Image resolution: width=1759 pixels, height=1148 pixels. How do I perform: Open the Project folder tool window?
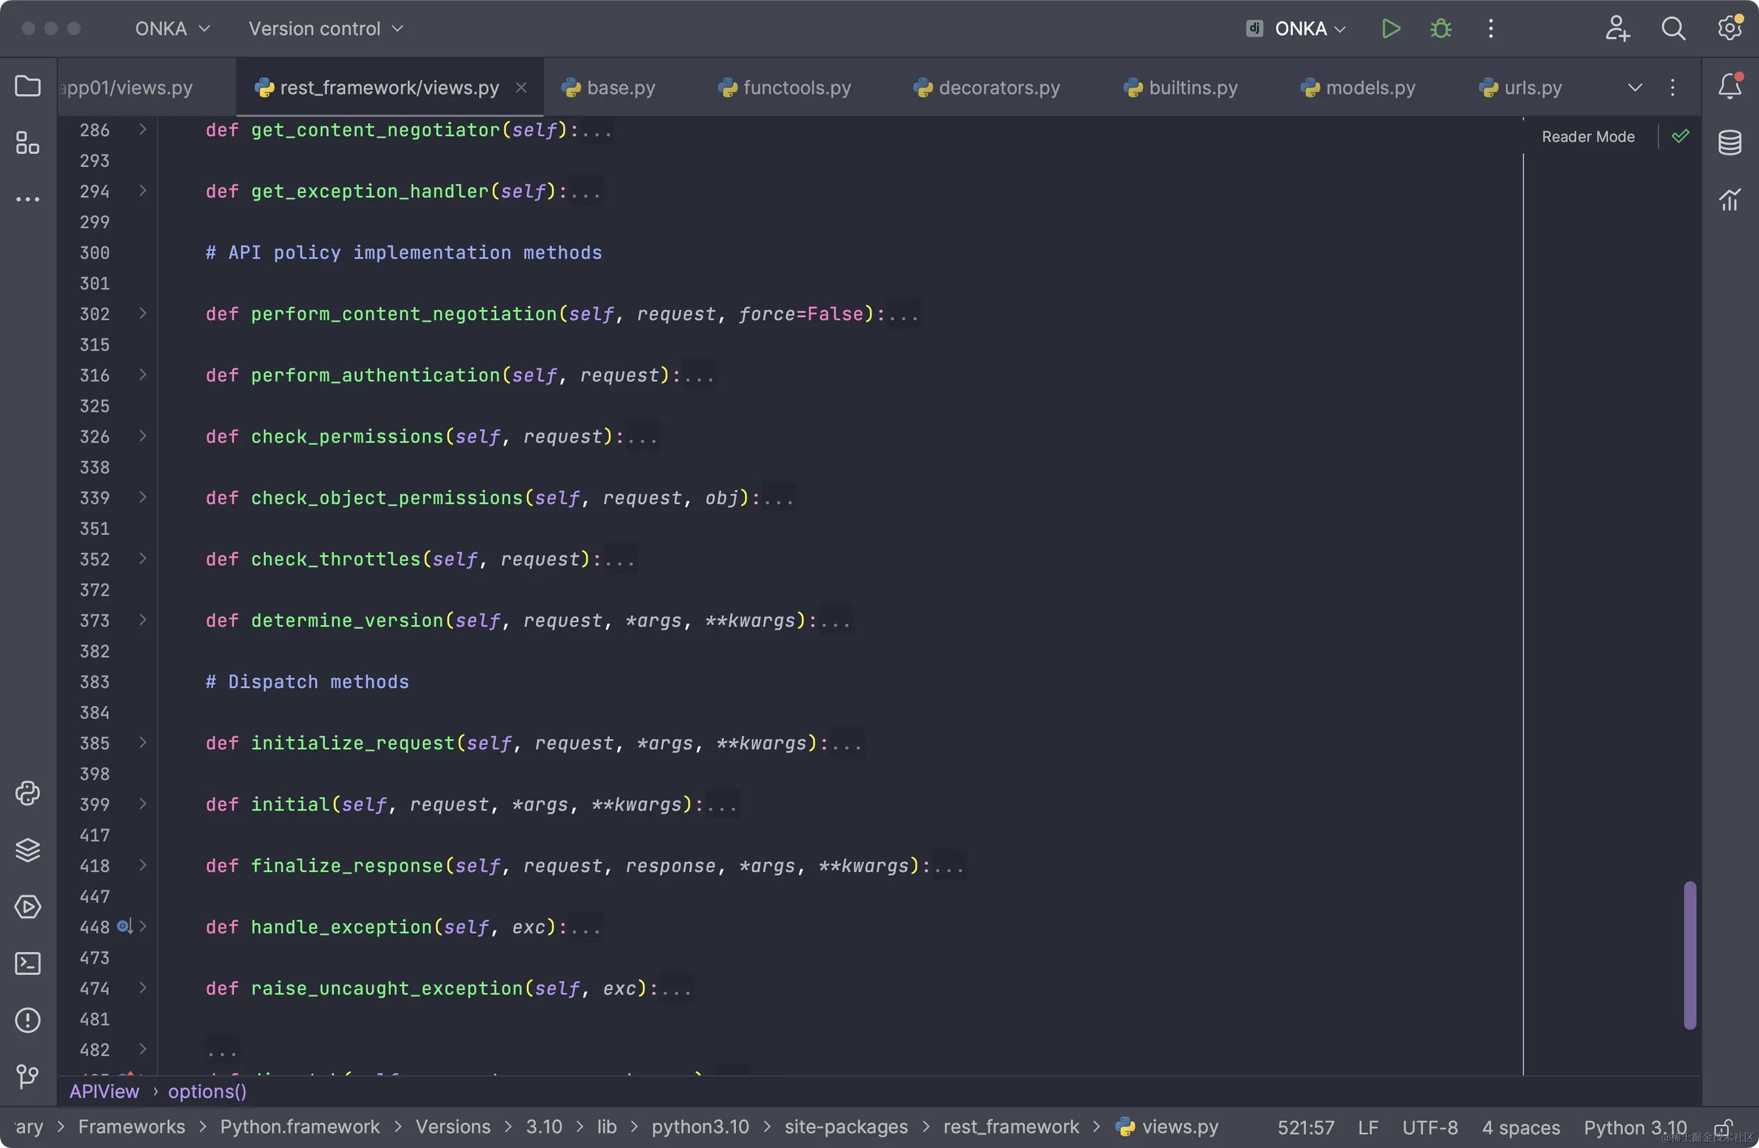point(27,87)
